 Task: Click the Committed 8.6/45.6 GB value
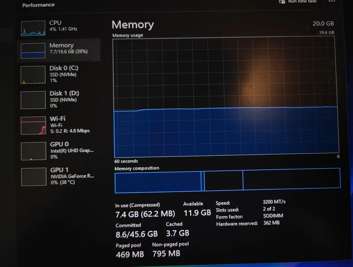click(137, 234)
